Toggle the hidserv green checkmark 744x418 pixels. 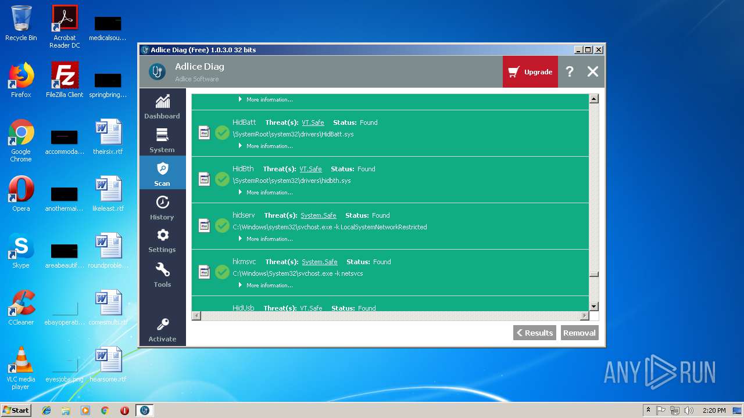click(x=222, y=226)
